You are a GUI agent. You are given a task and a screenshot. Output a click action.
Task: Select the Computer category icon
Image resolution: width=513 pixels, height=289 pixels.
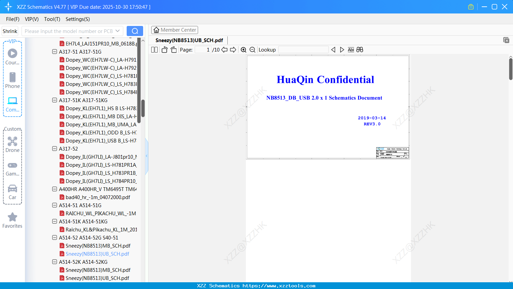pos(12,101)
